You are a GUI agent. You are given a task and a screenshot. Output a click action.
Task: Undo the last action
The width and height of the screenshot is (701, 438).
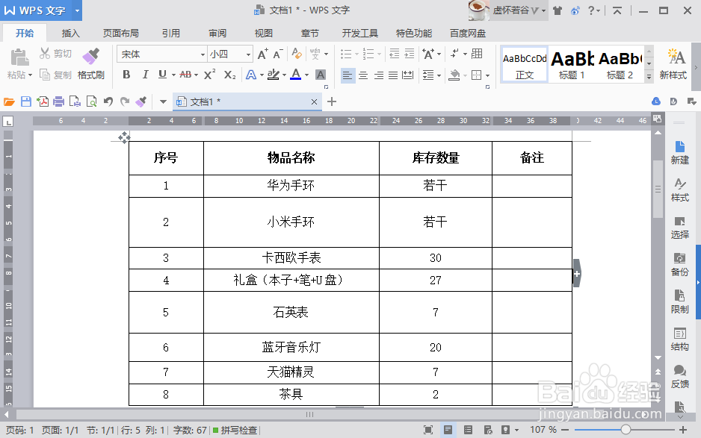(108, 101)
